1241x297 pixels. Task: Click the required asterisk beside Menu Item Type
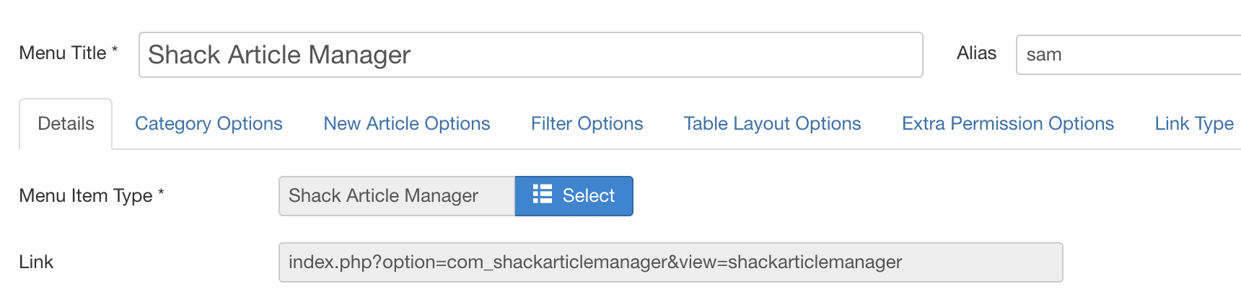[x=161, y=192]
